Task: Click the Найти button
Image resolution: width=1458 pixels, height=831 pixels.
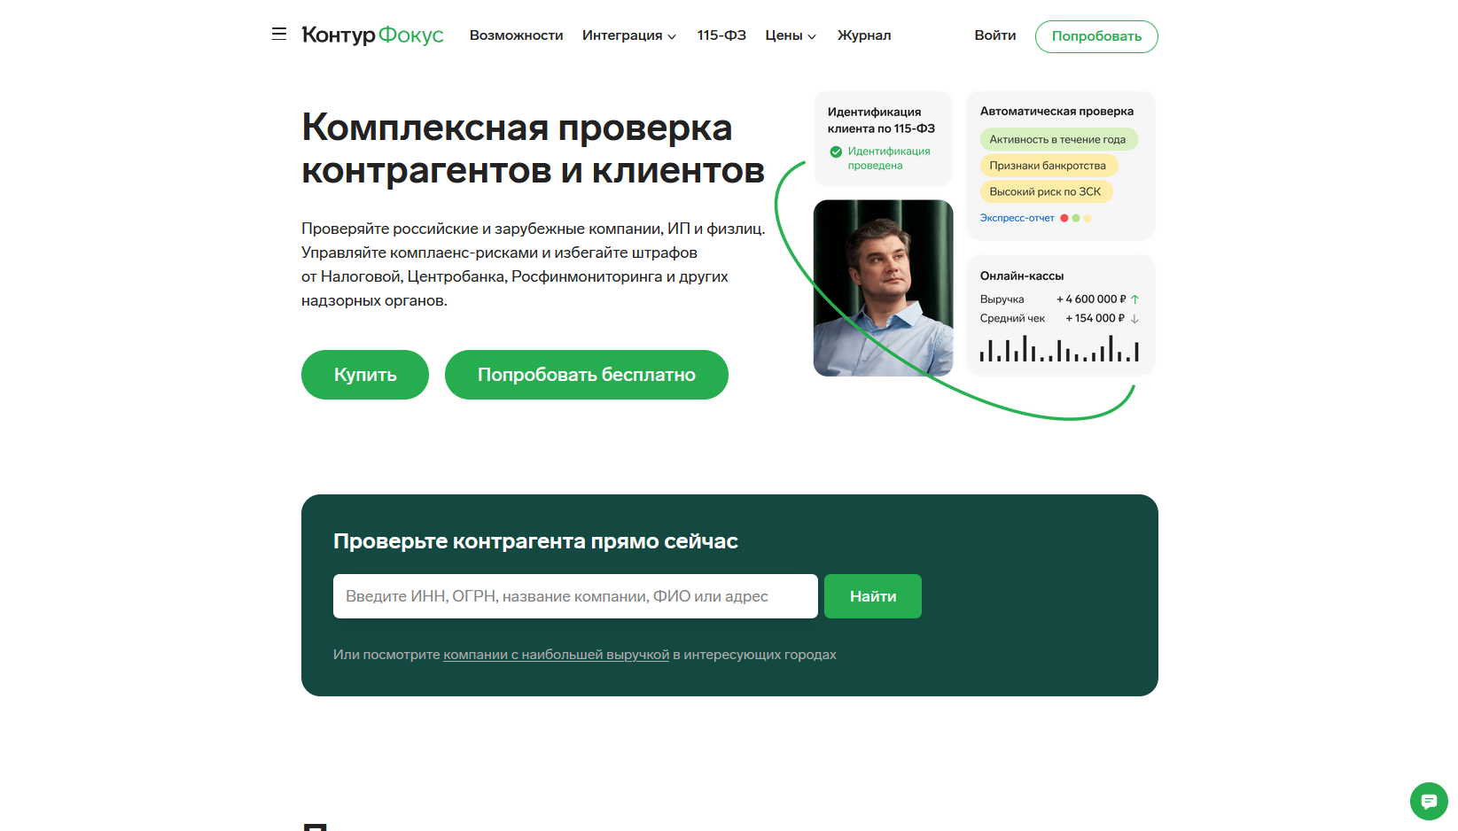Action: coord(873,596)
